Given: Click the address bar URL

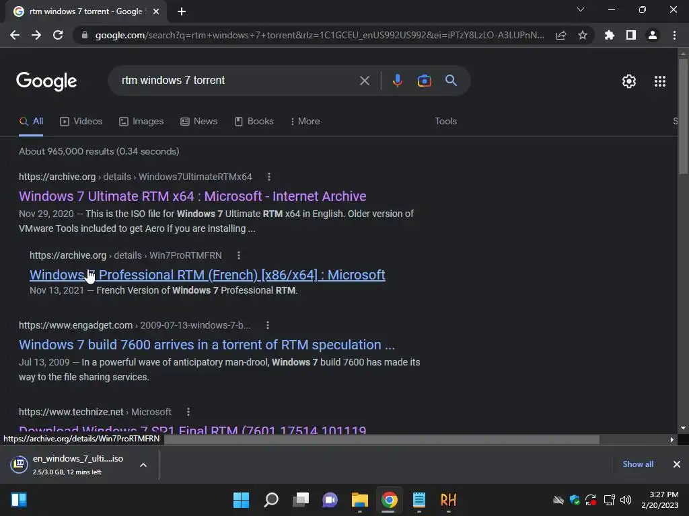Looking at the screenshot, I should 320,35.
